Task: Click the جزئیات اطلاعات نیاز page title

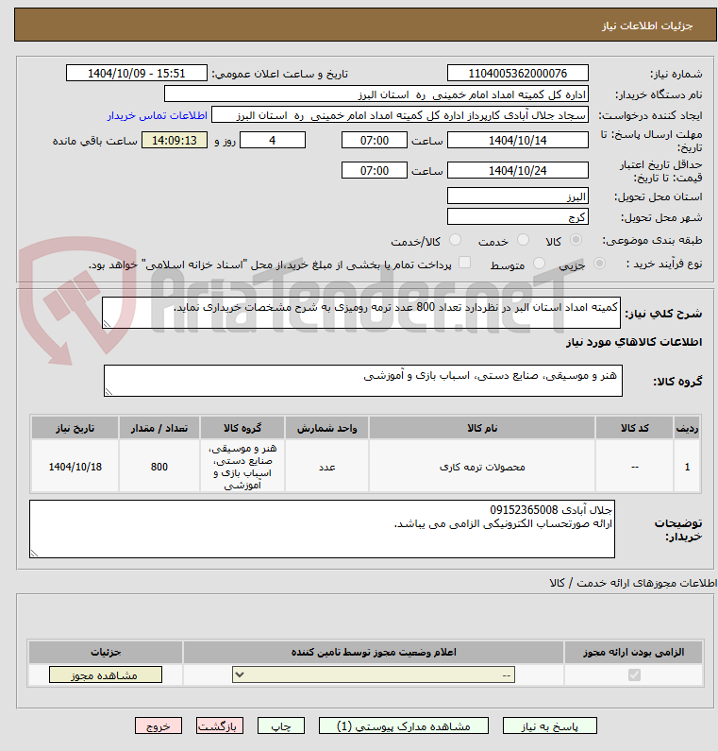Action: [x=647, y=26]
